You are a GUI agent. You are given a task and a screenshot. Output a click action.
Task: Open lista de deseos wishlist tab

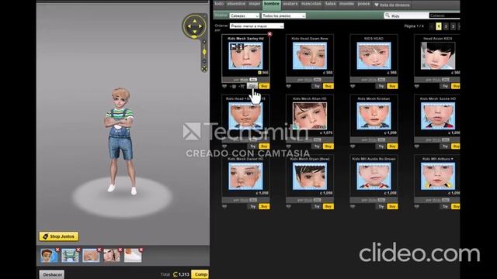point(392,5)
